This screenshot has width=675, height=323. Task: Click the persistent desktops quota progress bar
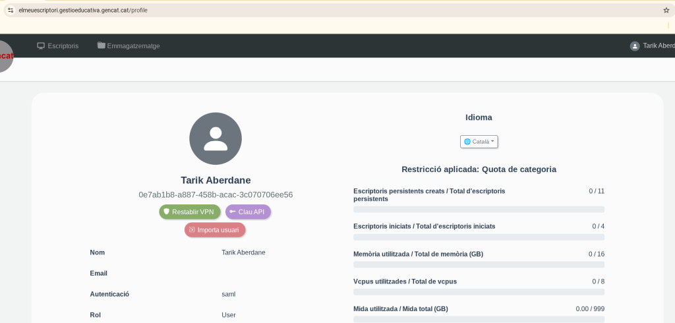pyautogui.click(x=479, y=210)
